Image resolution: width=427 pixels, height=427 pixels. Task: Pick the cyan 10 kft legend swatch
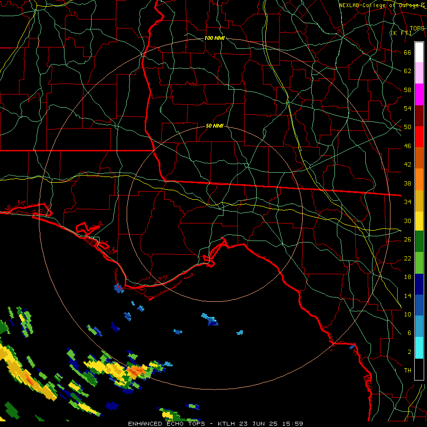tap(419, 348)
